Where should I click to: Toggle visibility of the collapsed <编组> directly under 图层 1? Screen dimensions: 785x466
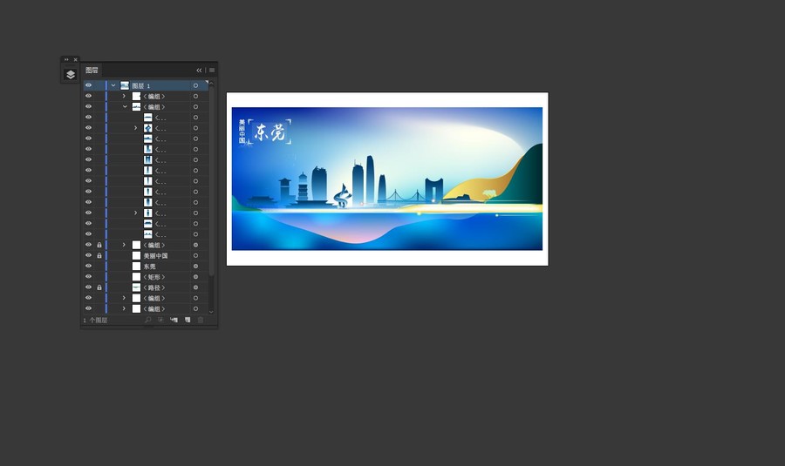tap(89, 96)
